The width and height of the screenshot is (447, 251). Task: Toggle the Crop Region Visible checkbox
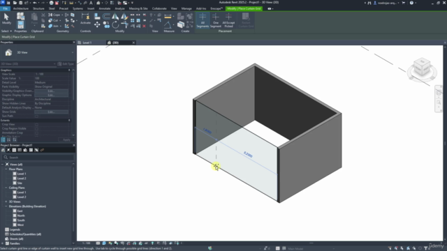[36, 128]
